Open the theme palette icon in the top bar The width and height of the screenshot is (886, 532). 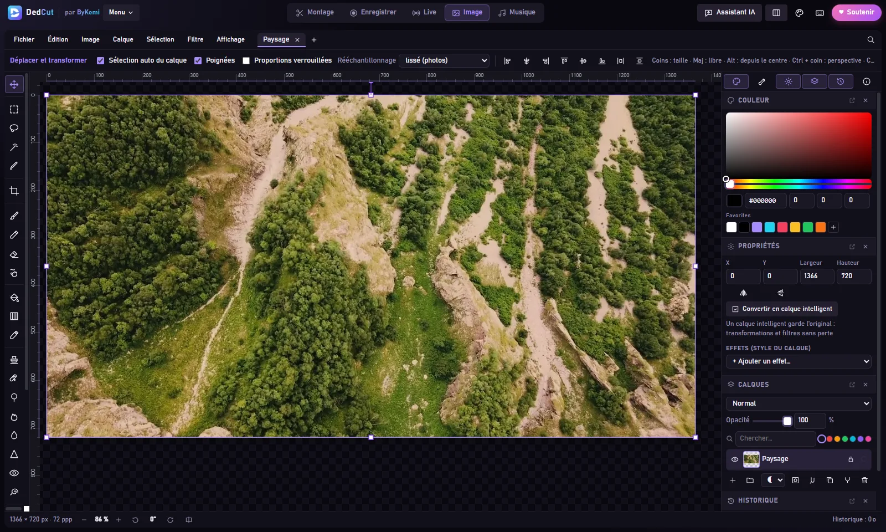[799, 13]
